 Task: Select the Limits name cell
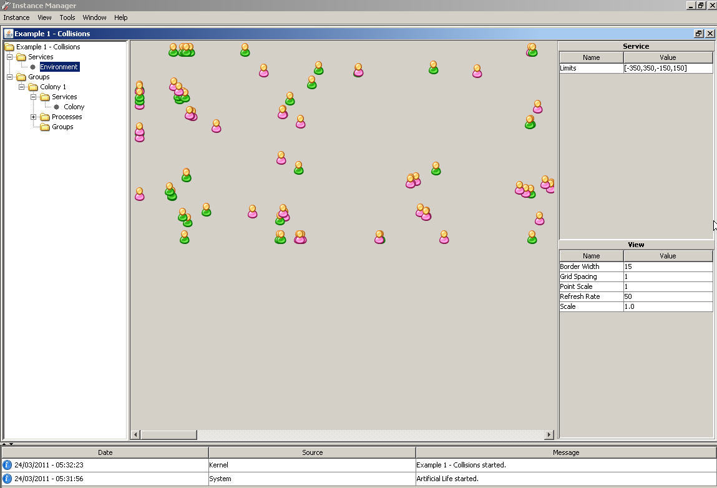click(591, 68)
